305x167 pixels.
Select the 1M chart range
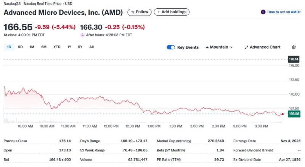pyautogui.click(x=32, y=47)
